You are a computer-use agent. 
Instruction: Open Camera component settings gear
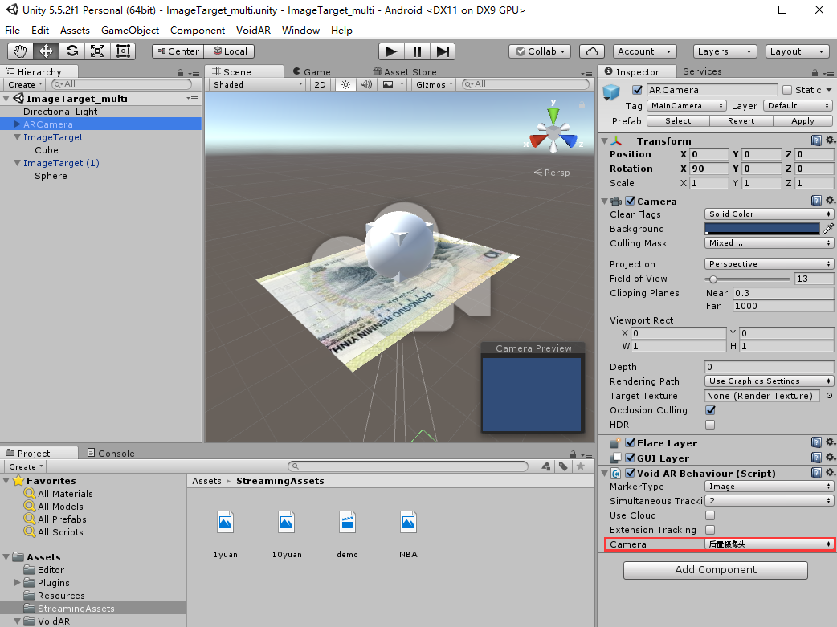tap(830, 201)
